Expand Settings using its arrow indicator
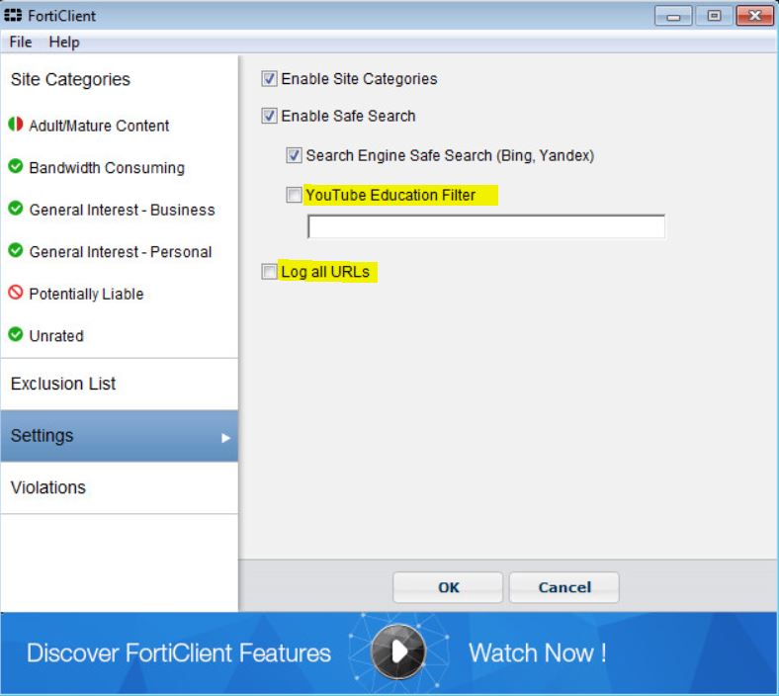This screenshot has height=696, width=779. coord(225,437)
